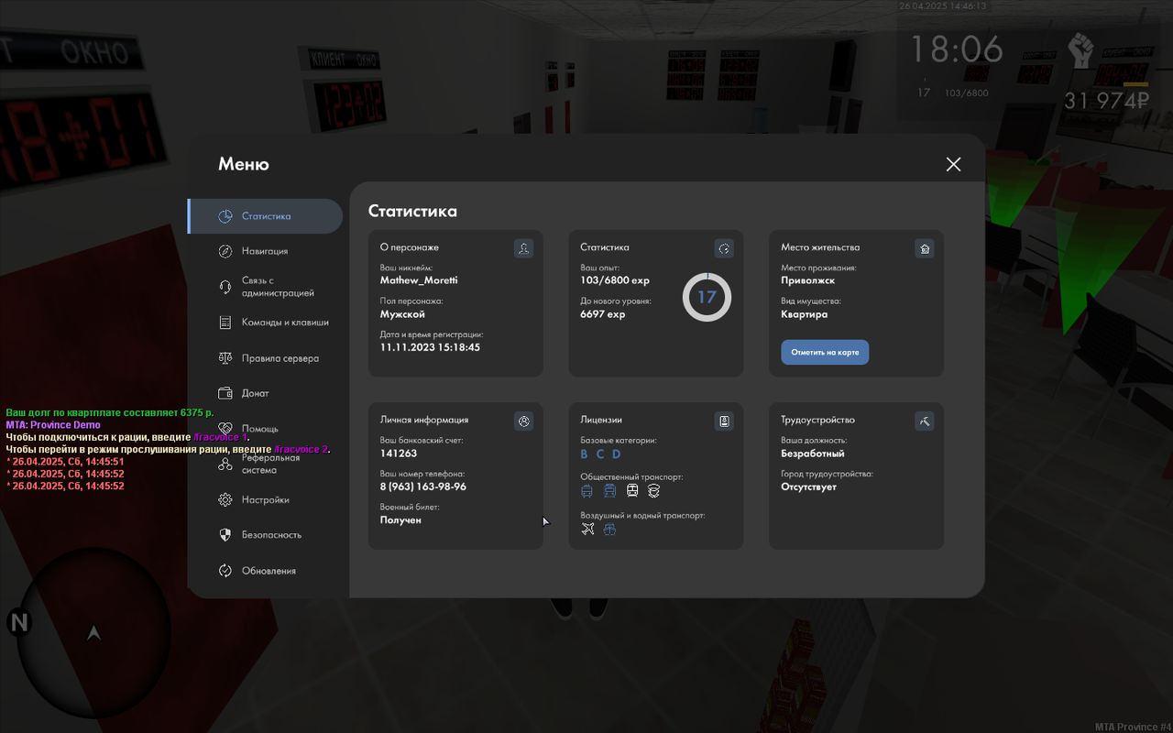
Task: Click the gauge icon in Статистика card
Action: [x=724, y=248]
